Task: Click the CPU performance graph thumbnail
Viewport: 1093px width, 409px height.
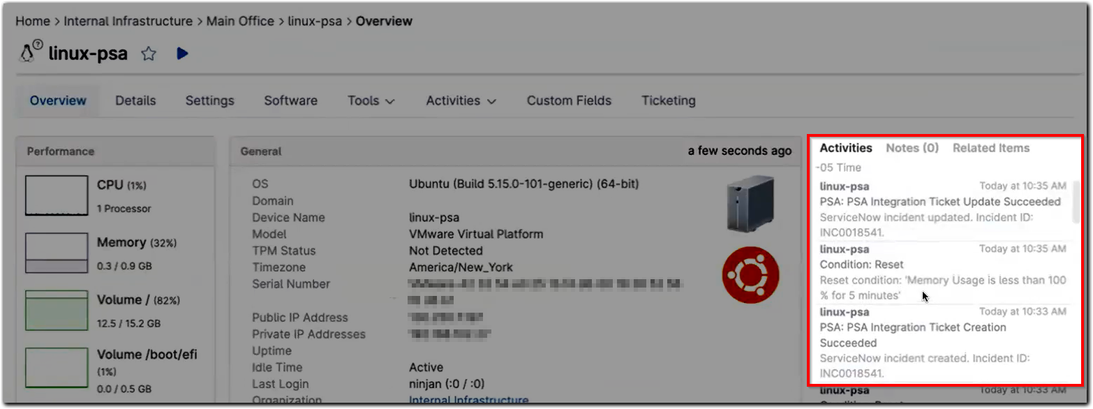Action: tap(57, 195)
